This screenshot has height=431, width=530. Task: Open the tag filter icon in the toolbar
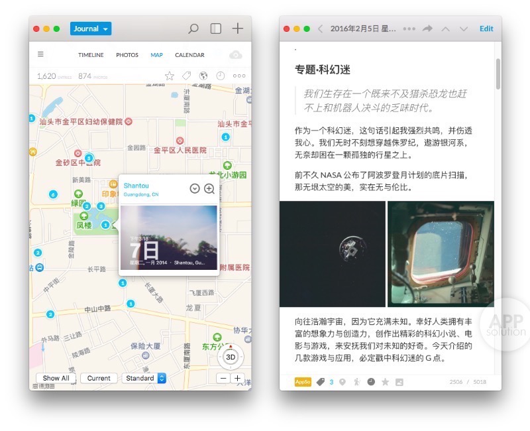click(x=186, y=76)
